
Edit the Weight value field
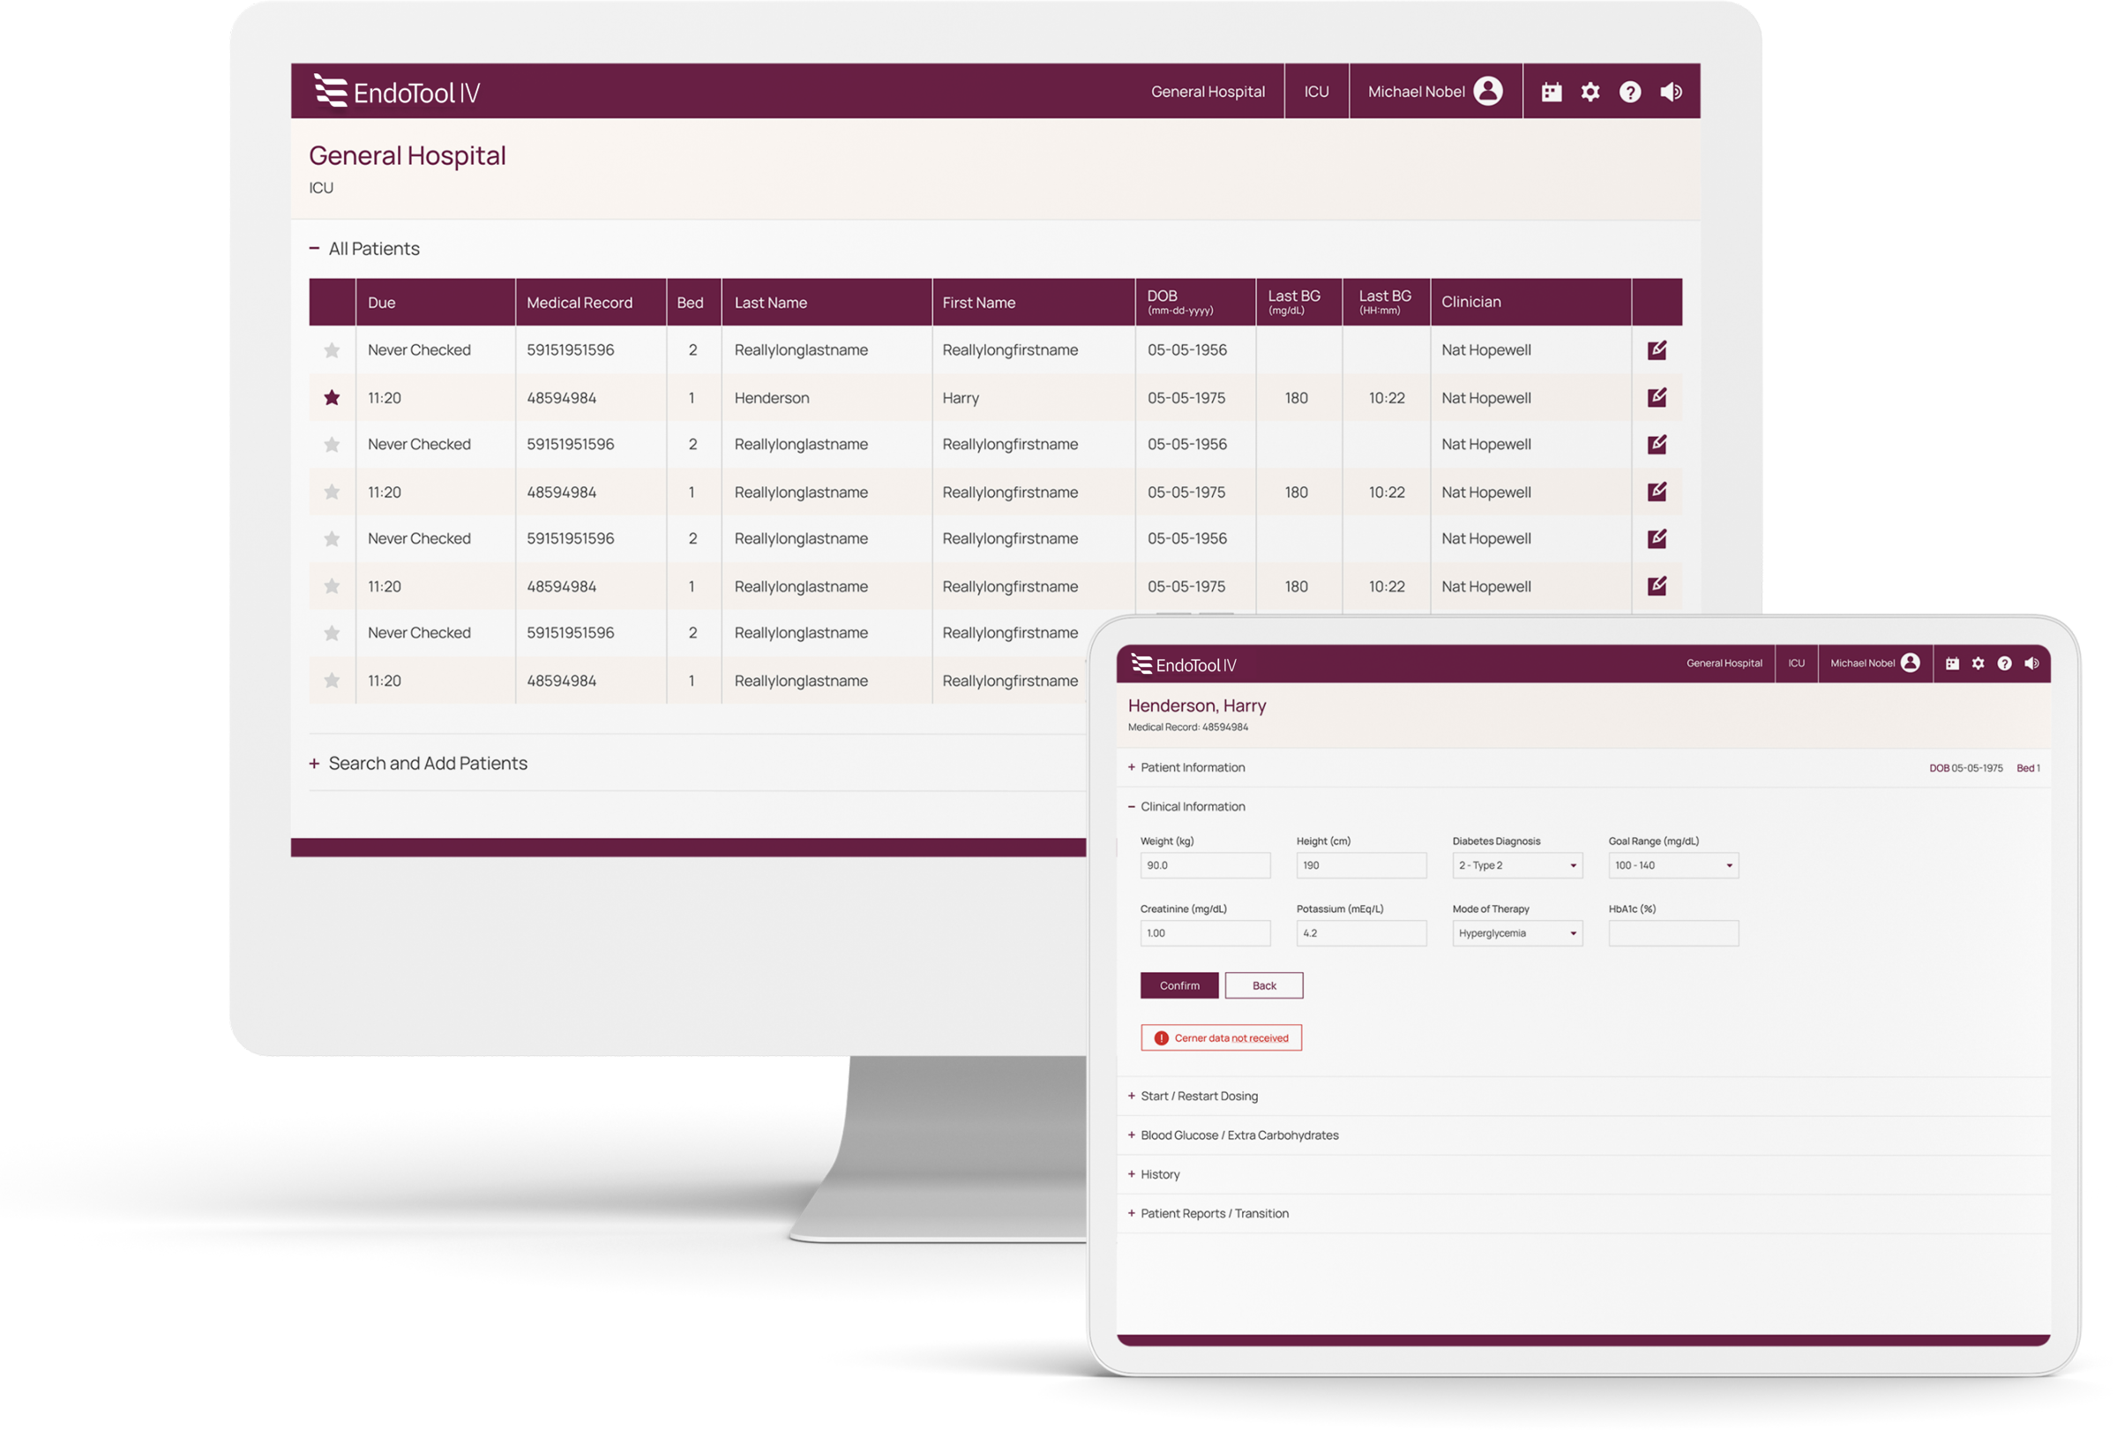pyautogui.click(x=1205, y=865)
